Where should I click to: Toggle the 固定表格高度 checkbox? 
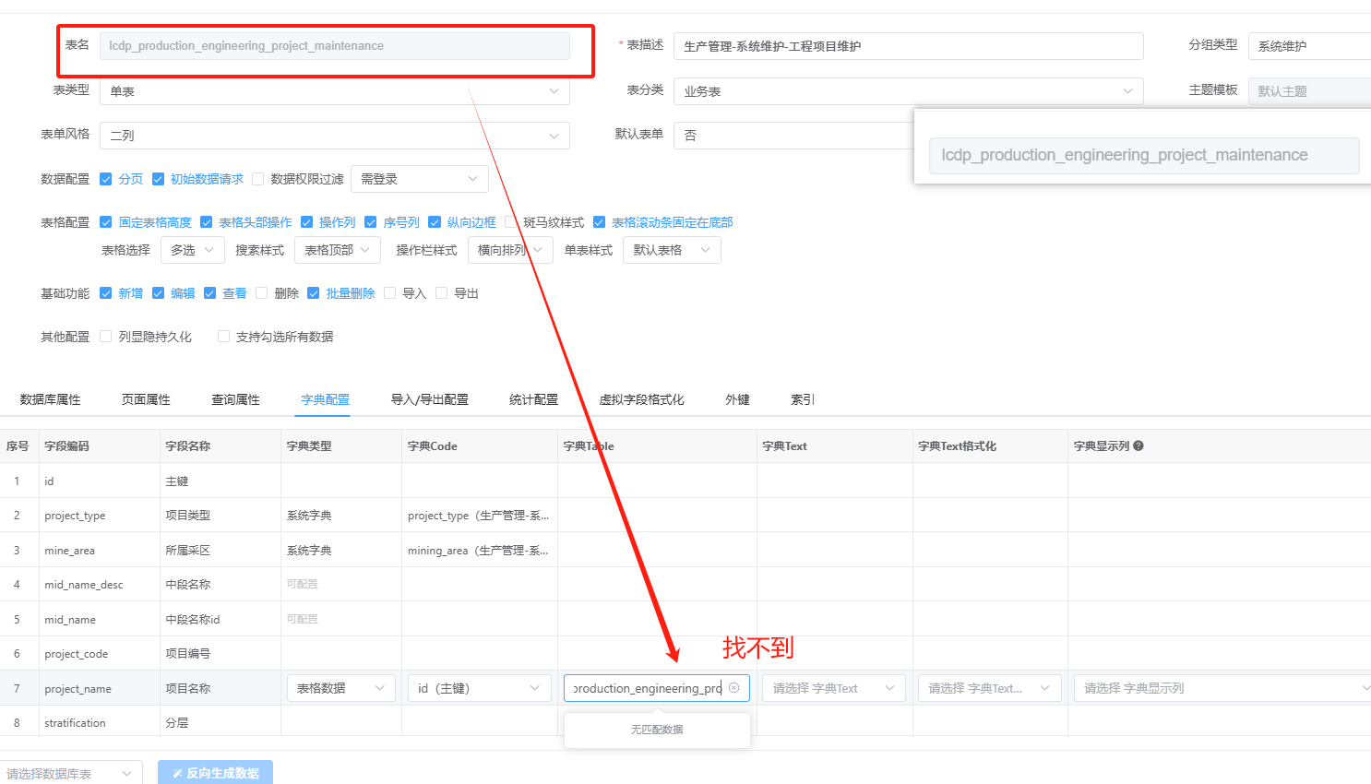(x=106, y=222)
